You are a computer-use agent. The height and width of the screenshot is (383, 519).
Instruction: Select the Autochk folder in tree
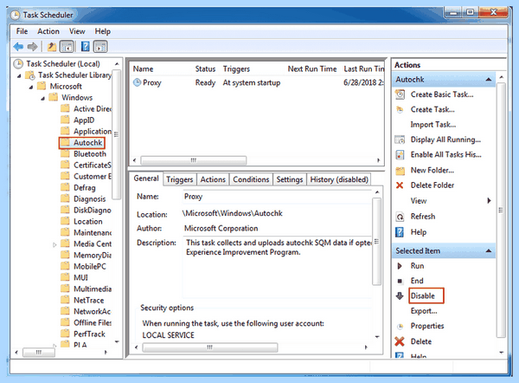click(87, 143)
